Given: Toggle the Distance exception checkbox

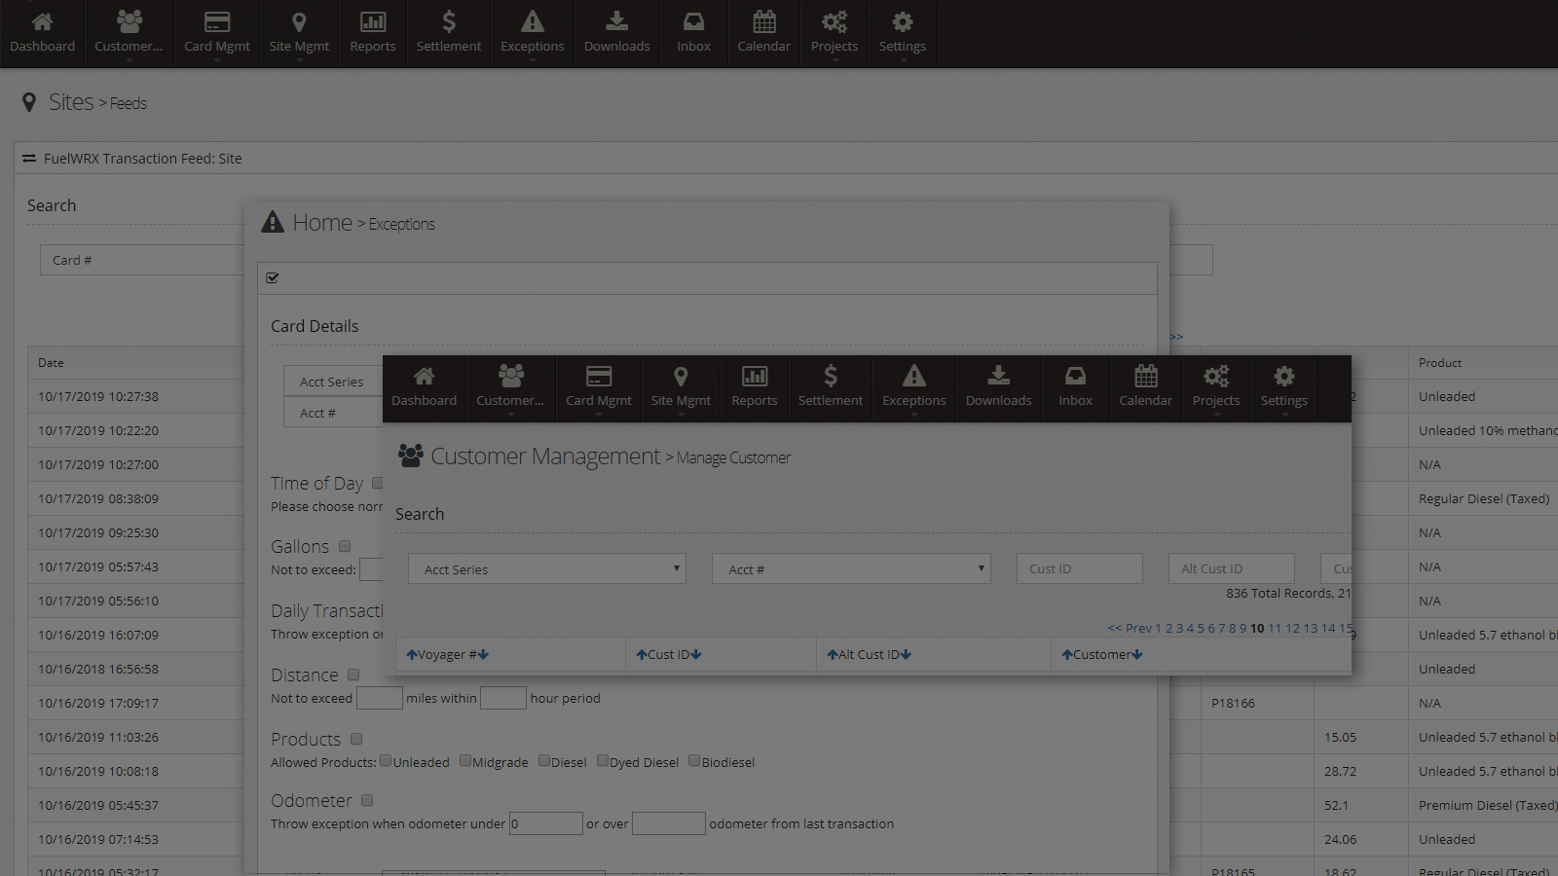Looking at the screenshot, I should tap(353, 675).
